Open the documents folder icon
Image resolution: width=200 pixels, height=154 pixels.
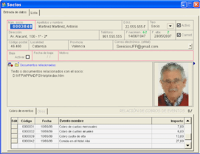[x=17, y=65]
